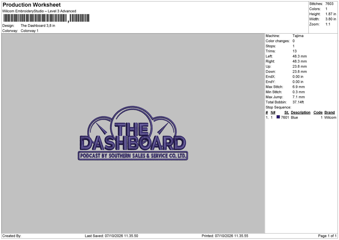339x240 pixels.
Task: Select the 'Production Worksheet' title
Action: (x=32, y=5)
